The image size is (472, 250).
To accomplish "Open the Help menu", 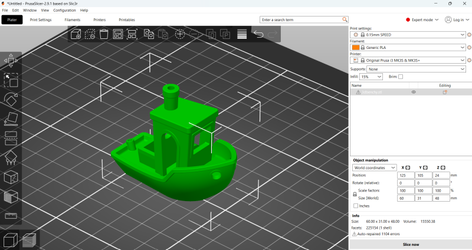I will point(84,10).
